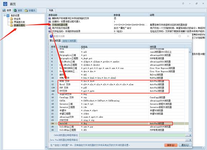Select the 界面显示类 folder
The image size is (207, 150).
(19, 22)
